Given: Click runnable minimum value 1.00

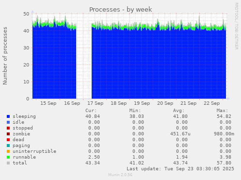Looking at the screenshot, I should [138, 157].
